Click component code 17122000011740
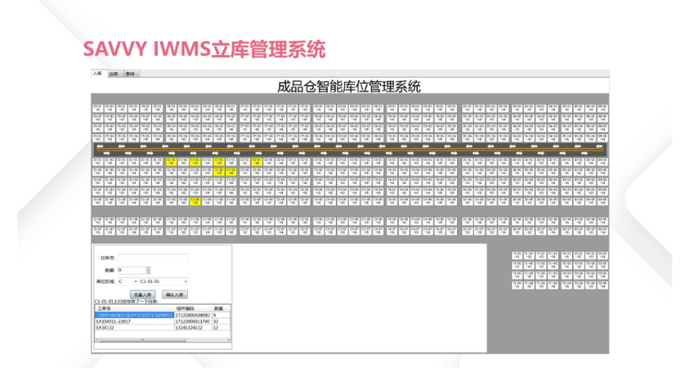The image size is (690, 368). pyautogui.click(x=192, y=321)
